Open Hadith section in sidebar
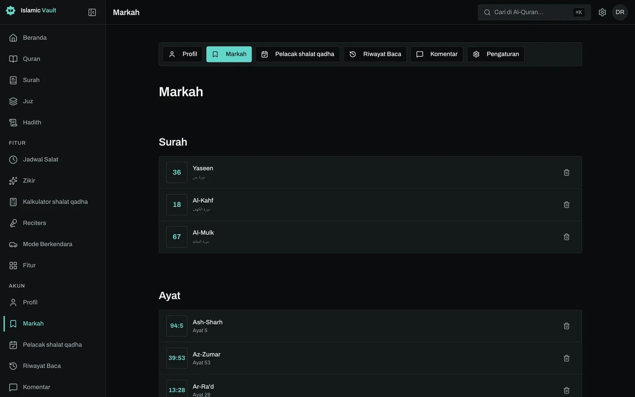The width and height of the screenshot is (635, 397). (53, 122)
